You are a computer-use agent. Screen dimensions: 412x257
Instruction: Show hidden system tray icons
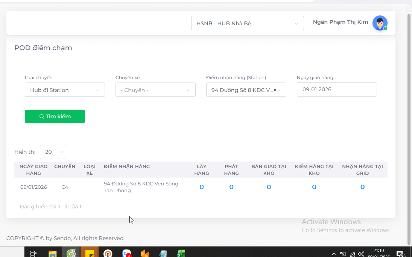click(x=334, y=254)
